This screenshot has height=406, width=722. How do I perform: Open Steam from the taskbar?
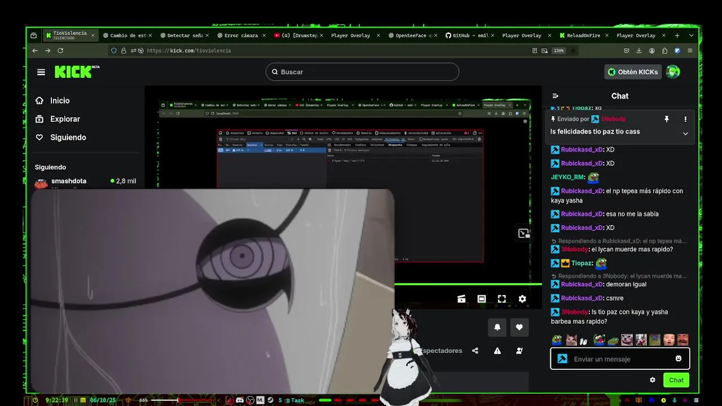tap(270, 400)
